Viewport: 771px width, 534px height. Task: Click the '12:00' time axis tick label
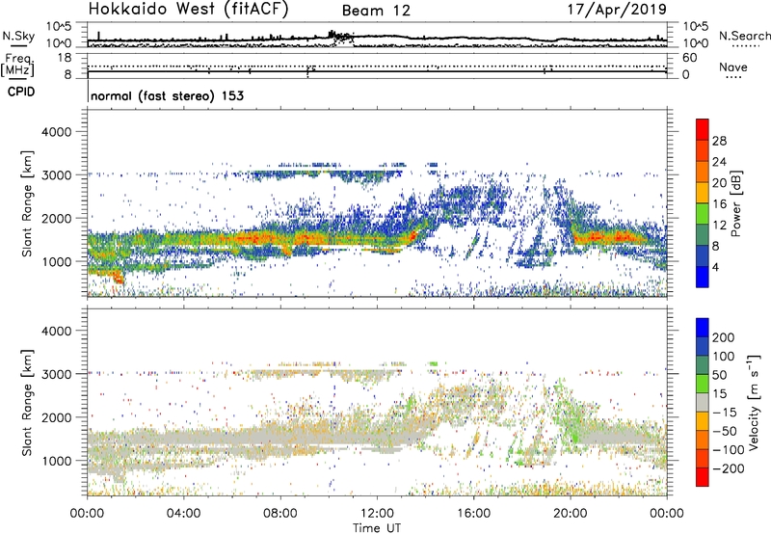tap(377, 514)
